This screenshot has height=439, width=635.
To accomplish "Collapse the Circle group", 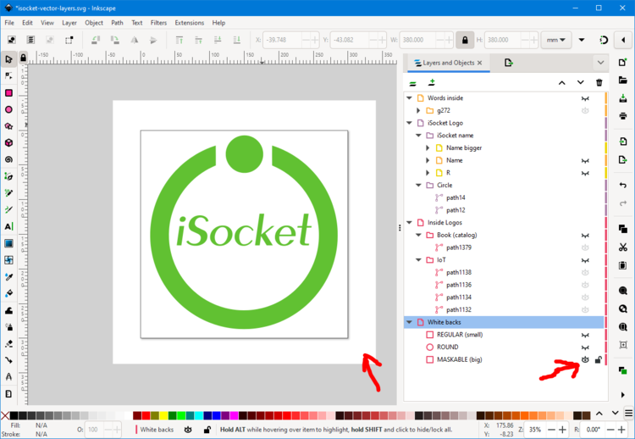I will point(418,186).
